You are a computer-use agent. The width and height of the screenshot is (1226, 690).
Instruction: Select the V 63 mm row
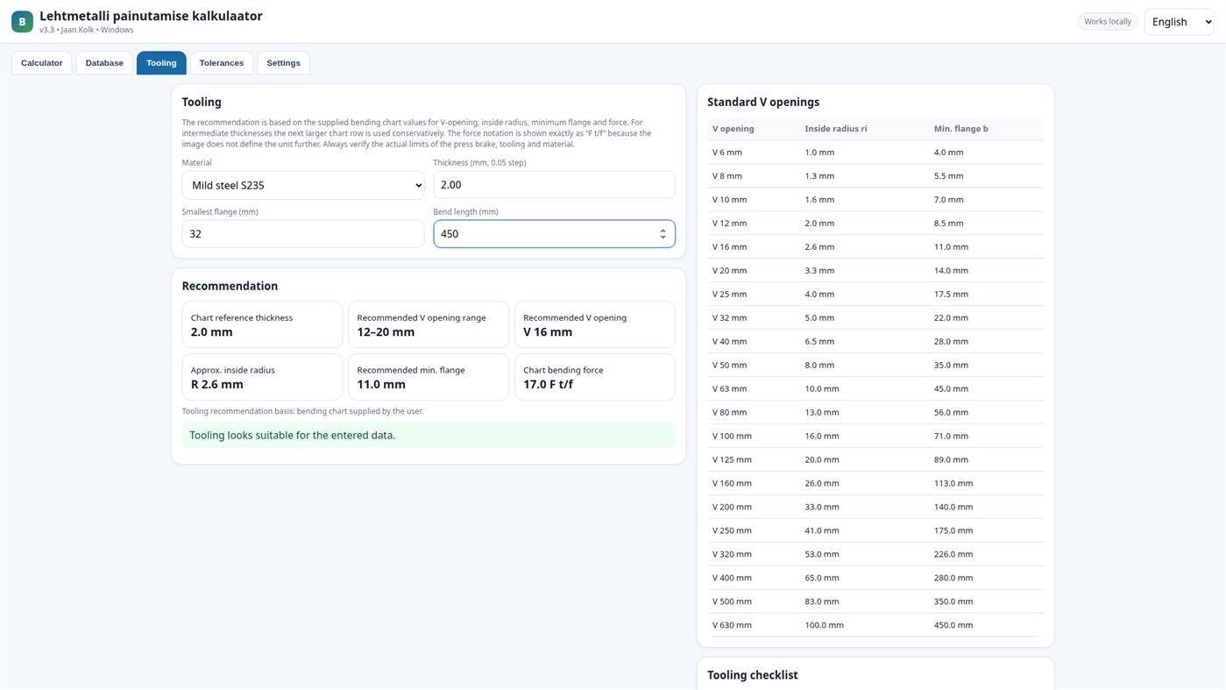tap(875, 389)
